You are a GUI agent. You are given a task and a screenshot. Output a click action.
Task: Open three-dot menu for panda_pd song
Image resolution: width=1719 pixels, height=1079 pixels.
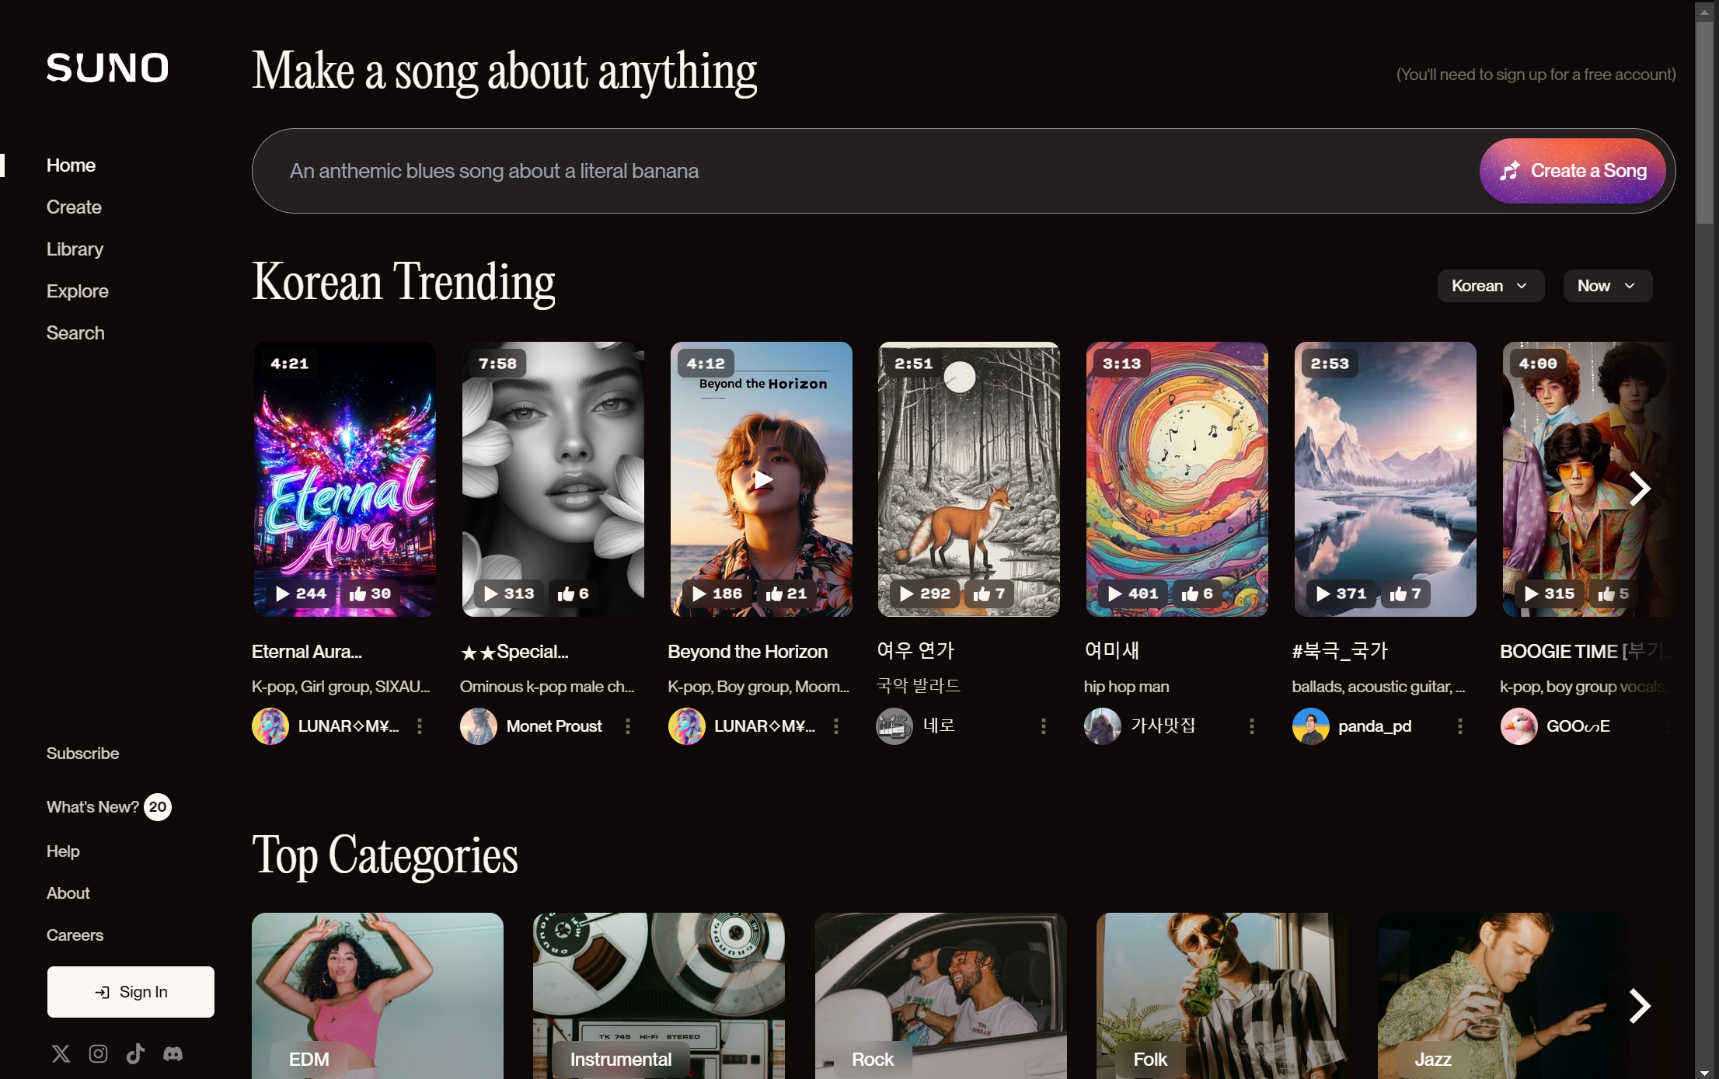click(x=1460, y=726)
